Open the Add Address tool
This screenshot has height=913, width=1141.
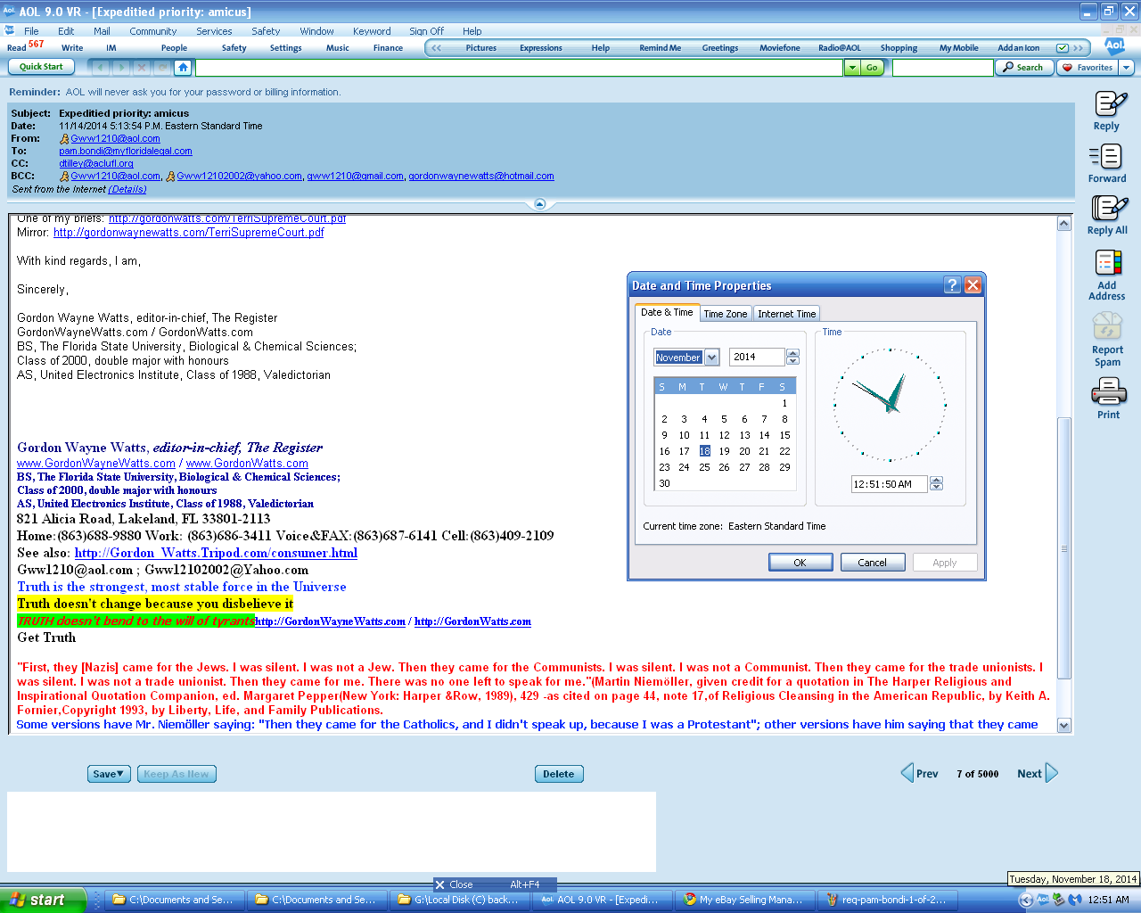pyautogui.click(x=1107, y=264)
